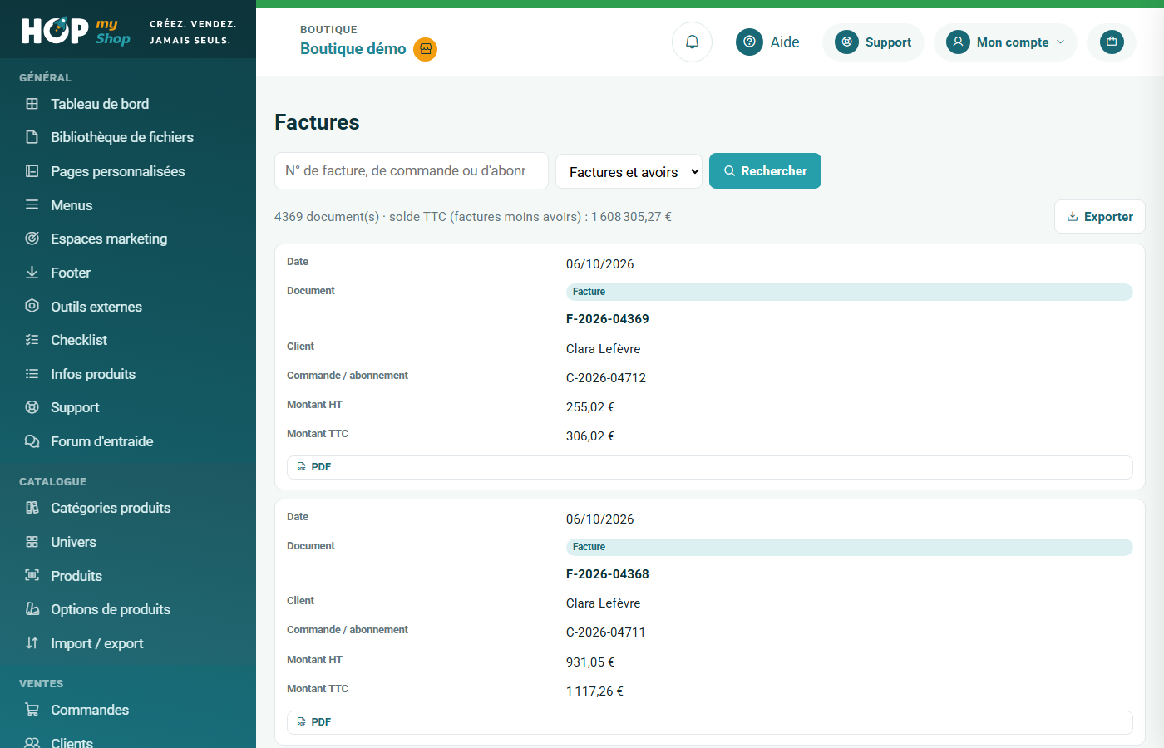
Task: Click the Footer download-arrow icon
Action: point(32,273)
